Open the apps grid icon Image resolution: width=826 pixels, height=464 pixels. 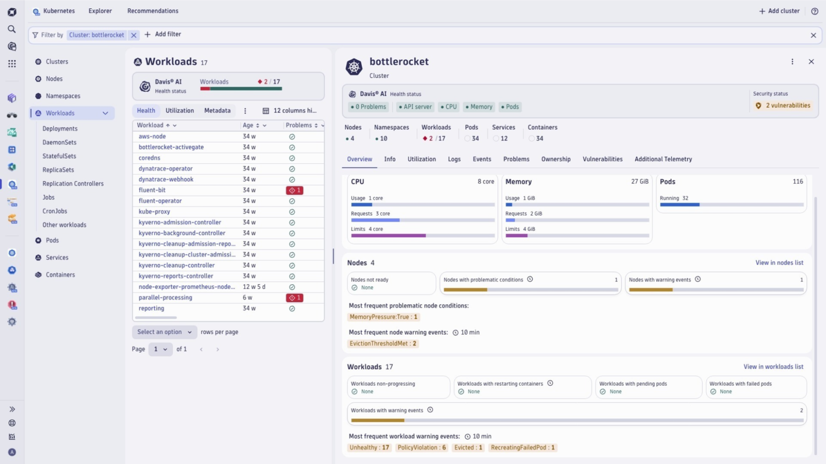point(12,63)
